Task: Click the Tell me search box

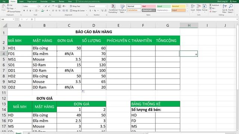Action: coord(88,1)
